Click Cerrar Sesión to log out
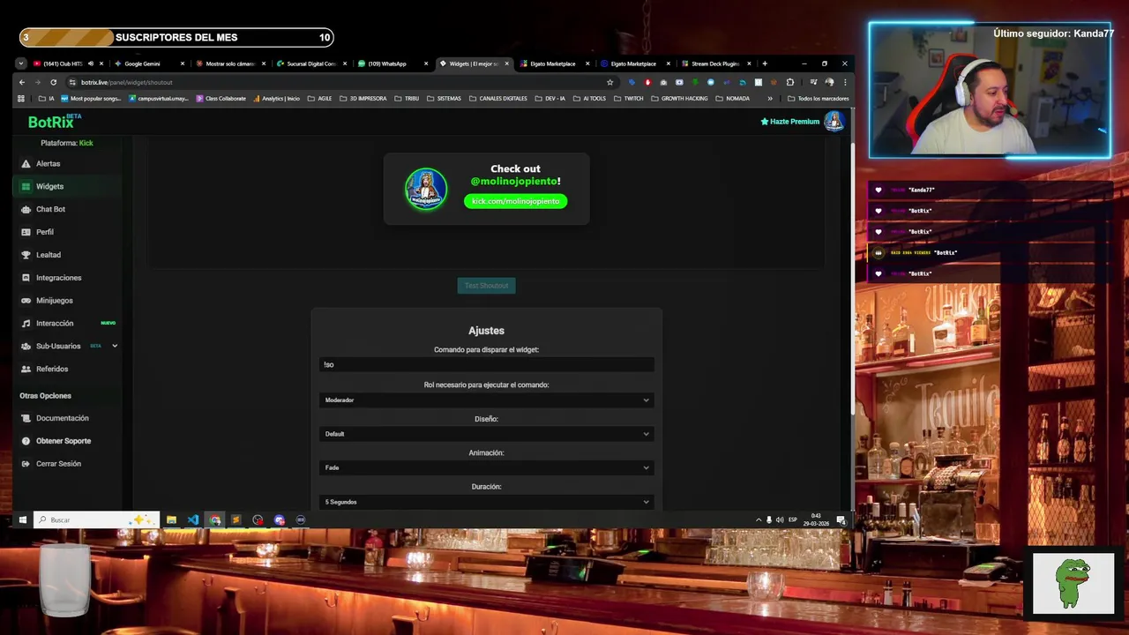 coord(58,464)
